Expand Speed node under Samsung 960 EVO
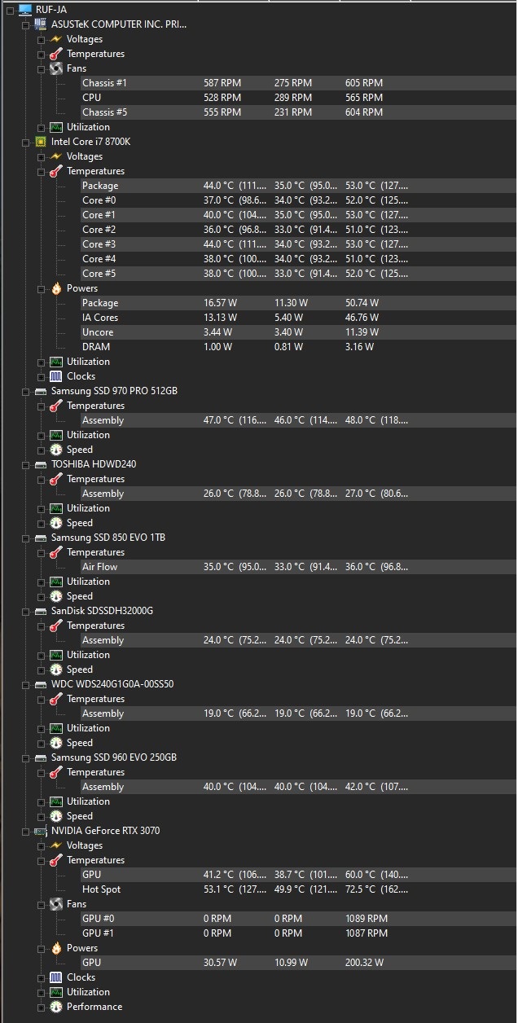The width and height of the screenshot is (518, 1023). [x=42, y=816]
